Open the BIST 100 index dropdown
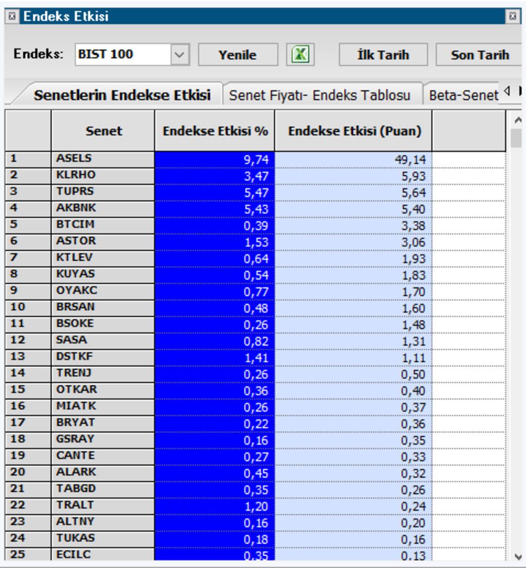 click(179, 55)
